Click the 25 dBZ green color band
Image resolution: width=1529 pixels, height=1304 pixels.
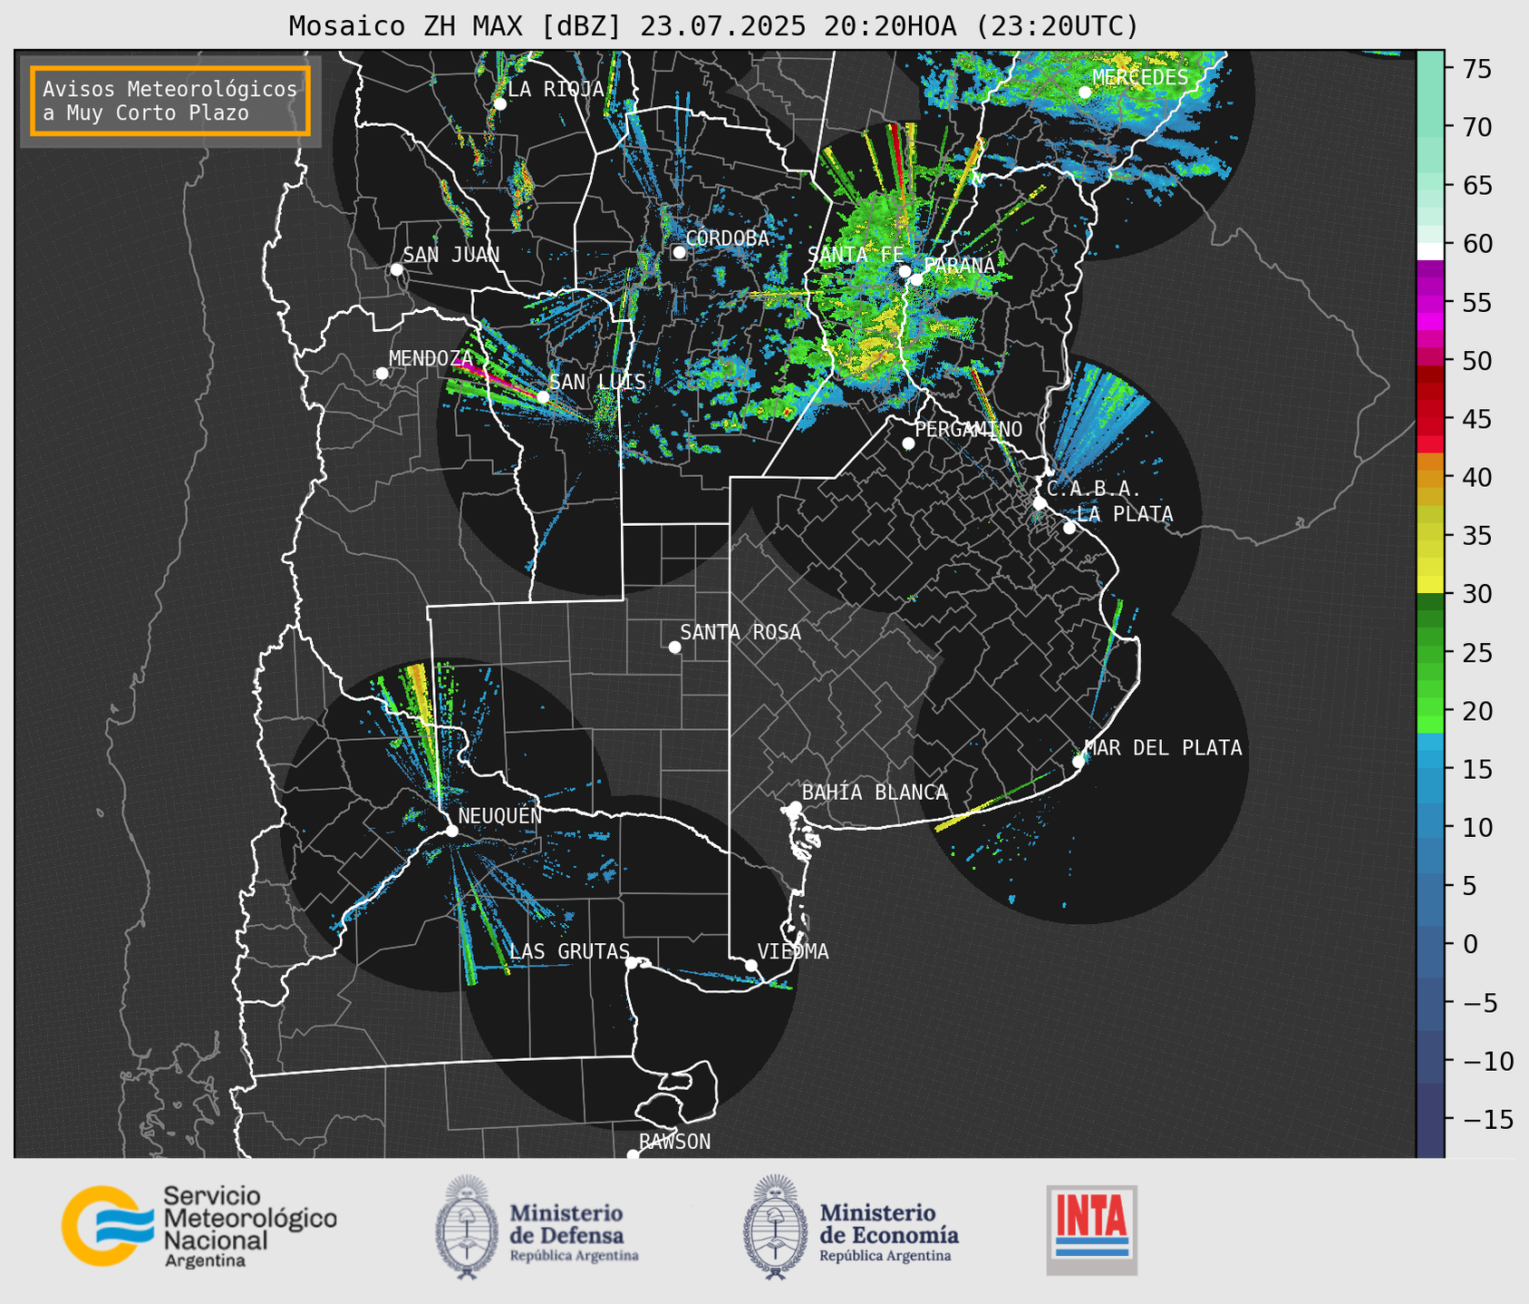coord(1430,652)
